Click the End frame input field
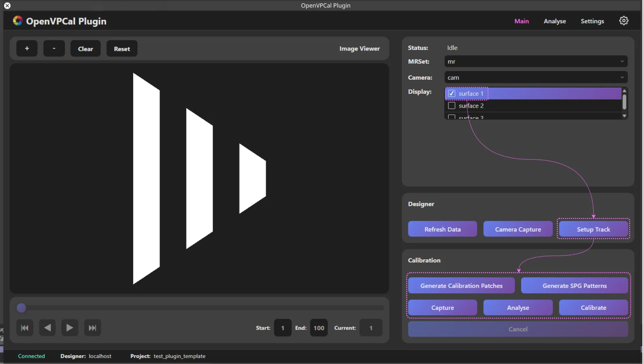The width and height of the screenshot is (643, 364). (x=319, y=328)
